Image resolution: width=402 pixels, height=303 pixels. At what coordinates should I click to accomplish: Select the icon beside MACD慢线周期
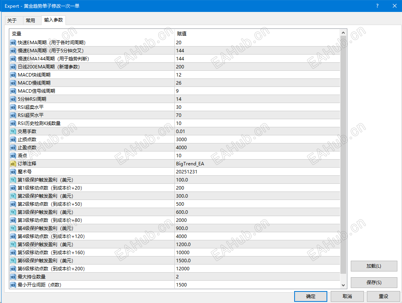(13, 83)
